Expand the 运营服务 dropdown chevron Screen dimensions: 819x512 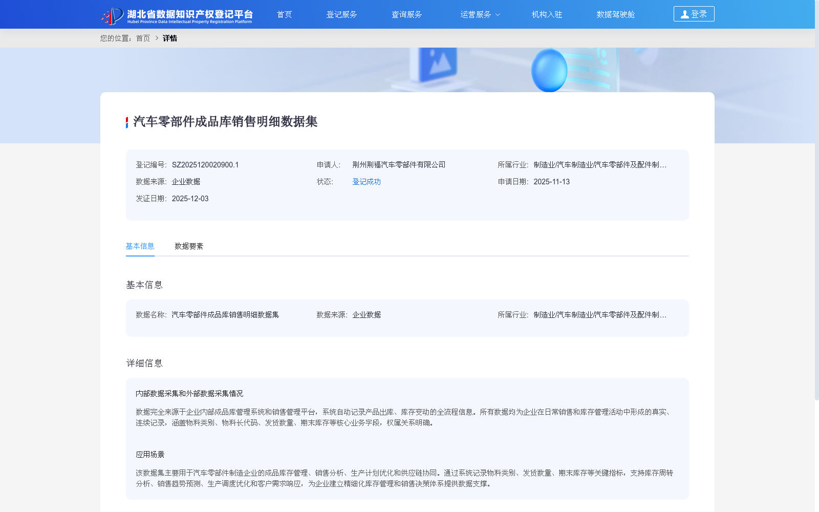pyautogui.click(x=498, y=15)
